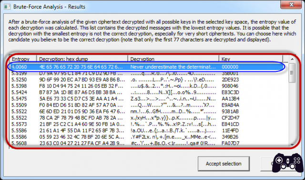
Task: Click decryption text starting '!a.OU...e.{;'
Action: click(x=173, y=130)
